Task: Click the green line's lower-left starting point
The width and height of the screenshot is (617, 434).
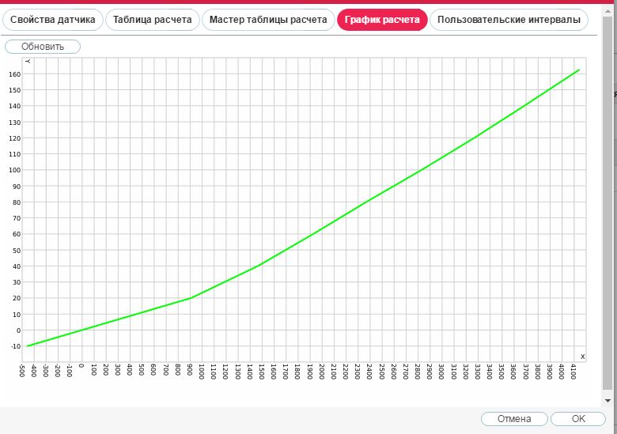Action: click(x=27, y=346)
